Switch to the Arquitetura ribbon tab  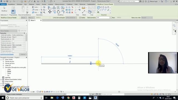point(11,4)
